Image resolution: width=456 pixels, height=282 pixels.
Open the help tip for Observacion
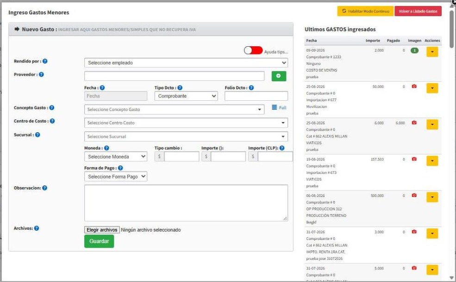(x=44, y=188)
